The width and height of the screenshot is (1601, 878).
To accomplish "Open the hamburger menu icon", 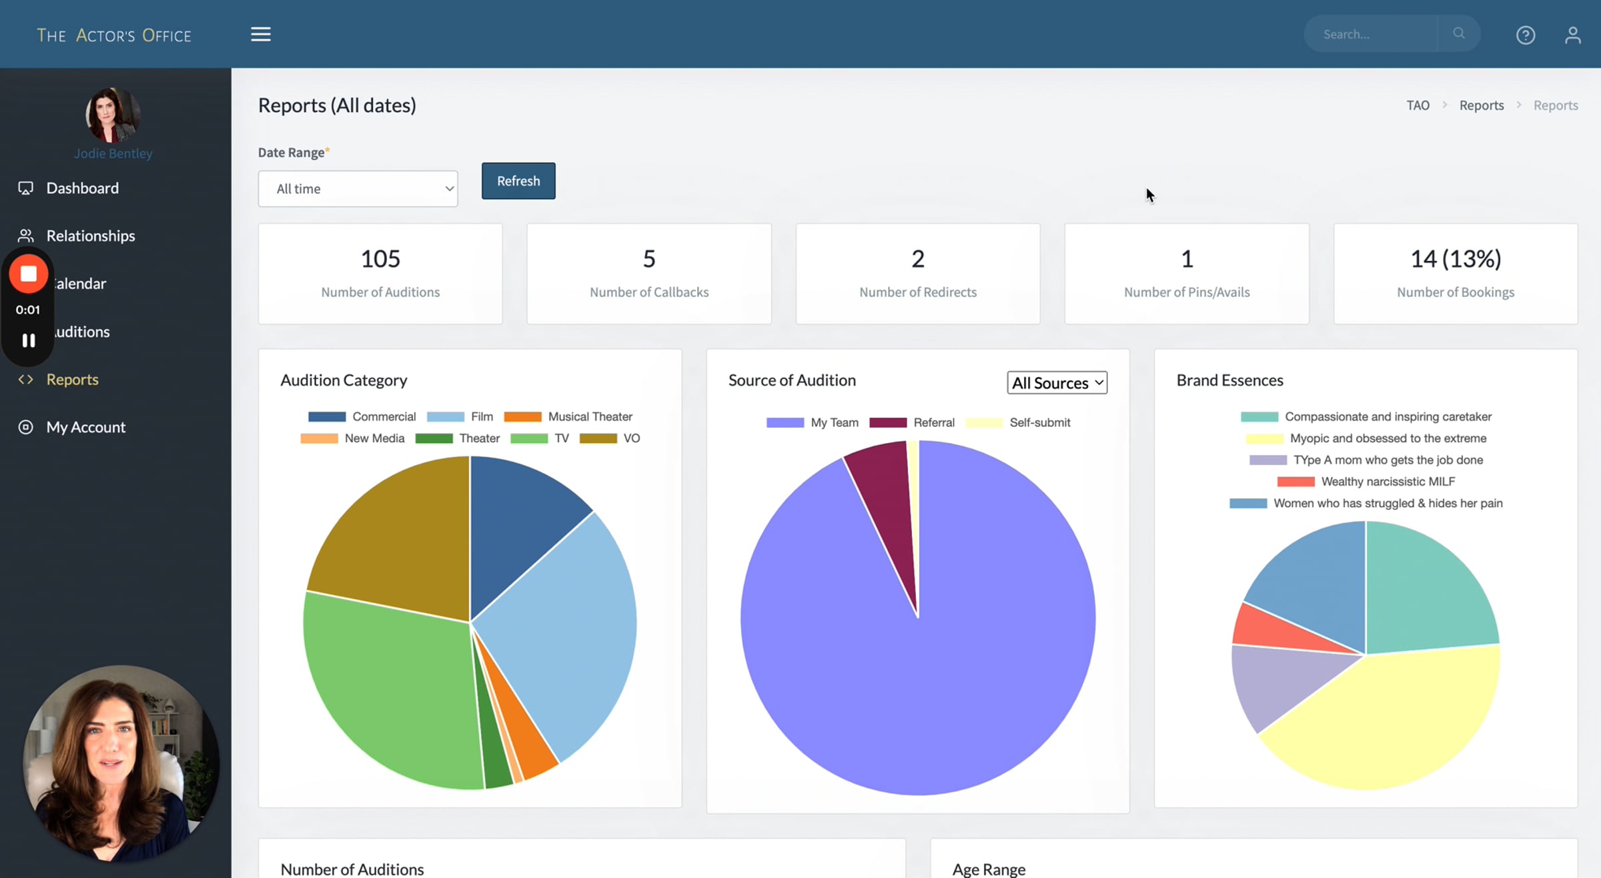I will coord(261,34).
